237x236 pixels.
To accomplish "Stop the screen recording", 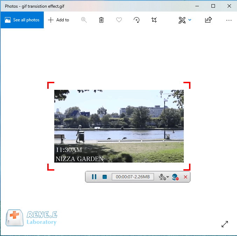I will 105,177.
